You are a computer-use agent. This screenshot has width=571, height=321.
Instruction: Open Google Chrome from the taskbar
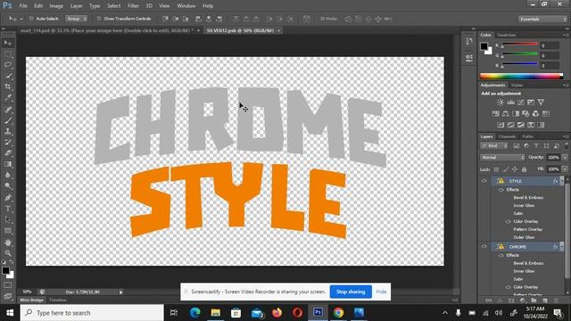pos(338,313)
